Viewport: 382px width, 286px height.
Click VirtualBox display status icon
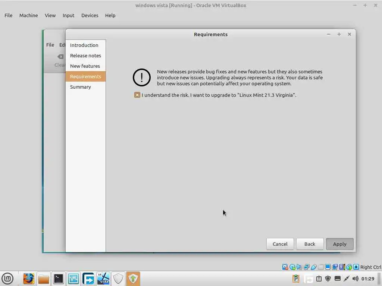[328, 267]
